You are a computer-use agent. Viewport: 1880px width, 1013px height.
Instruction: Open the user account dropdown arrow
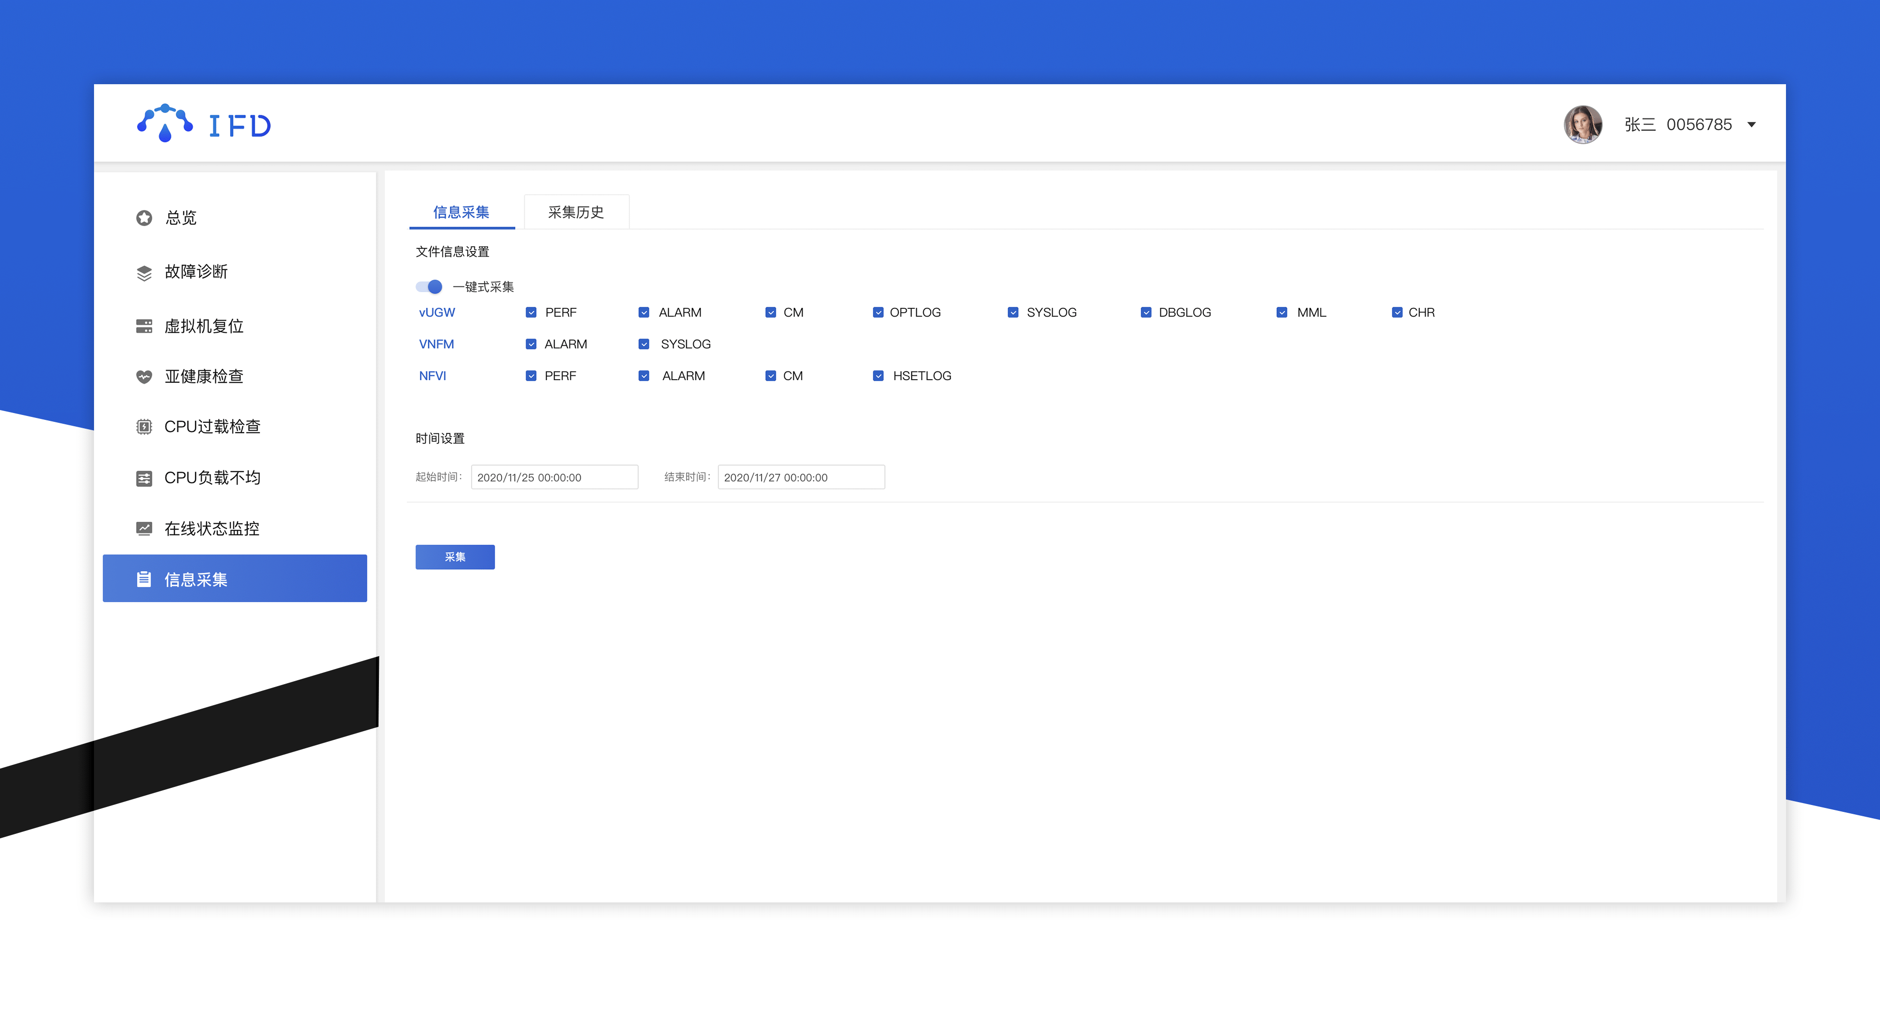click(1751, 125)
